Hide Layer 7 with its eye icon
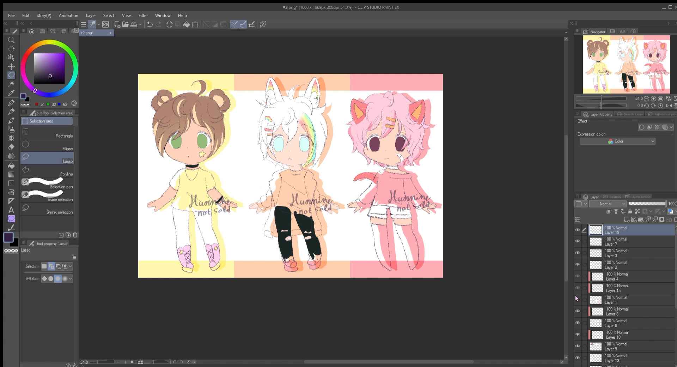677x367 pixels. 578,241
